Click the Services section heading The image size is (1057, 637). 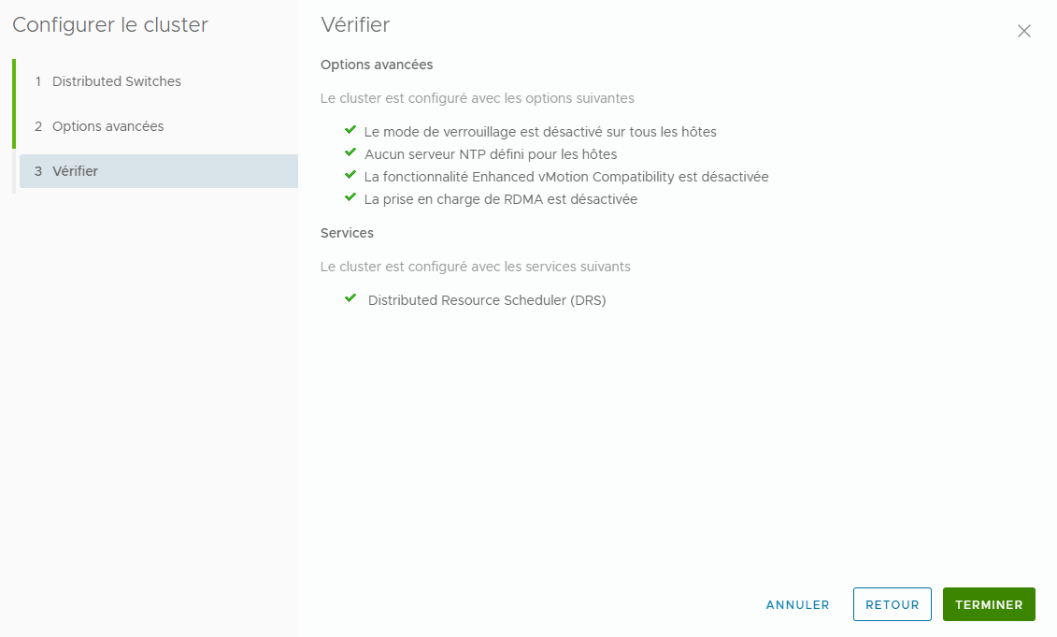click(347, 233)
